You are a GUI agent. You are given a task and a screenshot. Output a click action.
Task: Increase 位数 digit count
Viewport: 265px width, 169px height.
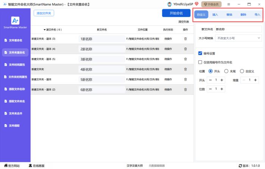222,89
